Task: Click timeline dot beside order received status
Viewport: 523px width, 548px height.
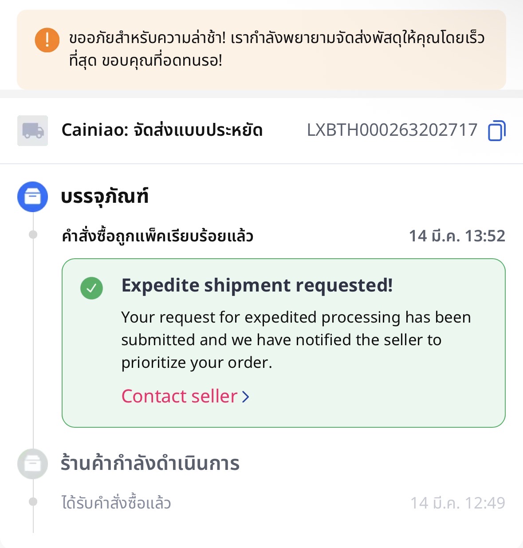Action: pyautogui.click(x=33, y=502)
